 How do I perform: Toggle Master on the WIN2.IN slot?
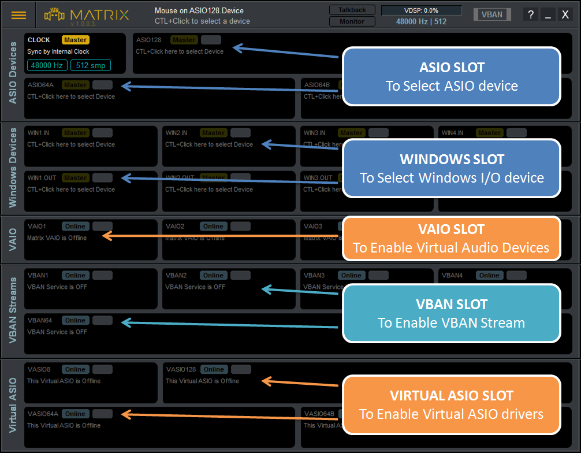point(214,133)
